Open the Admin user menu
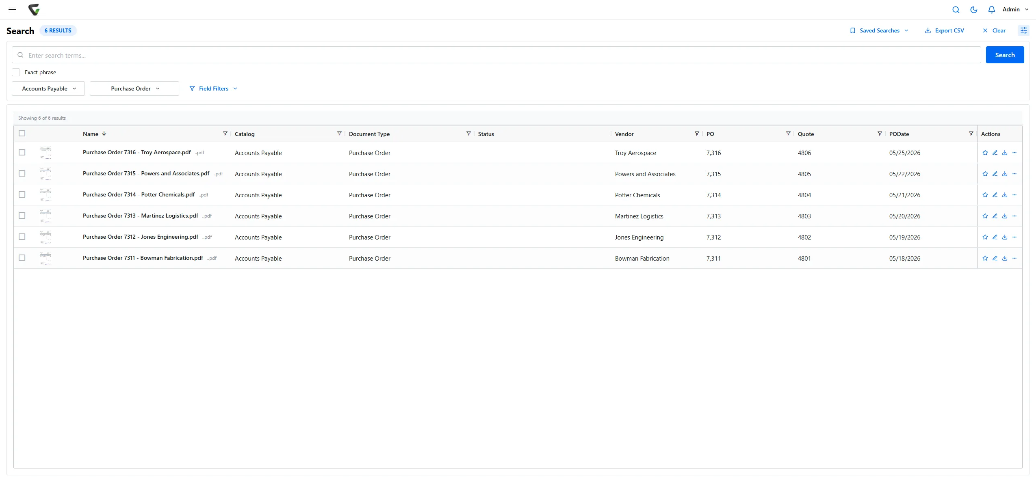The height and width of the screenshot is (479, 1036). (x=1015, y=9)
